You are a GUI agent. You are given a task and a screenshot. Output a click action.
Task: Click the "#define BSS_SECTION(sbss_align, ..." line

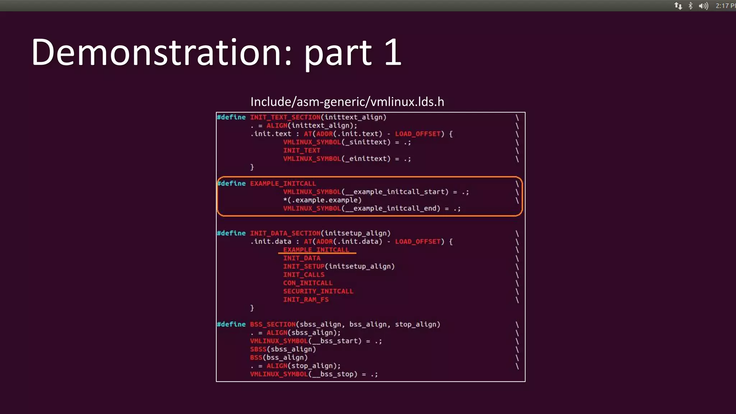point(328,324)
